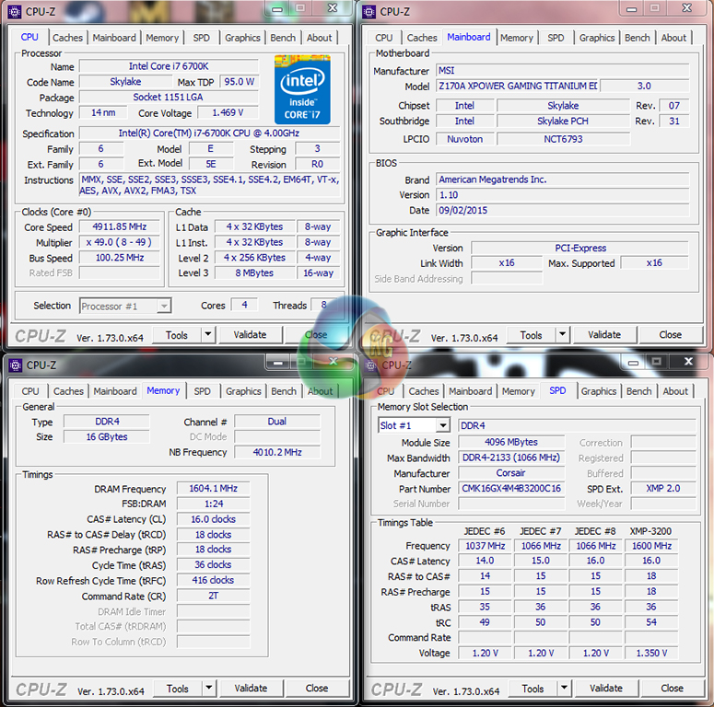Select Caches tab in Mainboard window
This screenshot has height=707, width=714.
coord(422,38)
